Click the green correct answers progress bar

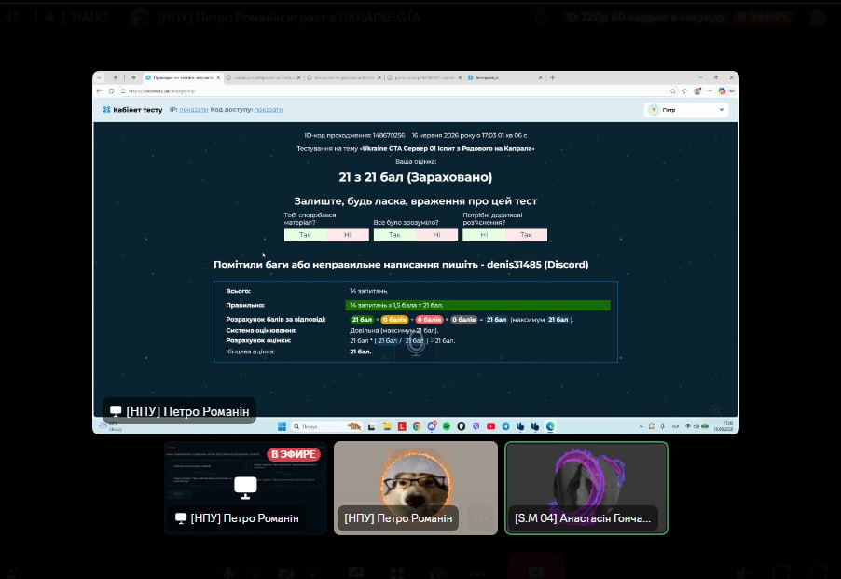tap(478, 305)
